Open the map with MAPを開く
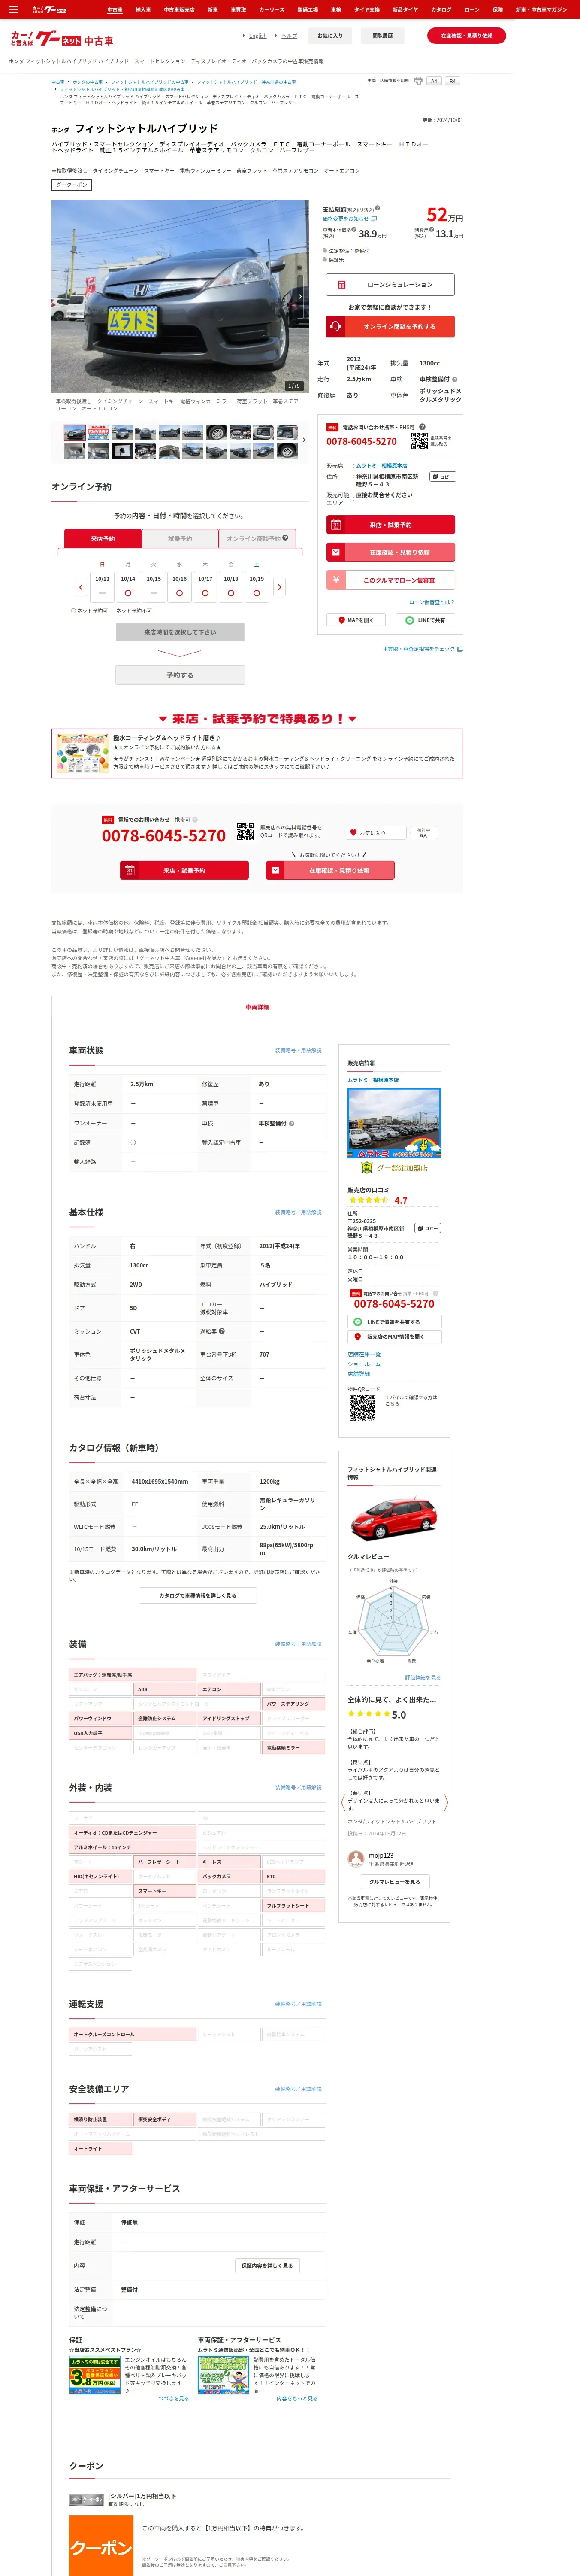The image size is (580, 2576). [355, 620]
